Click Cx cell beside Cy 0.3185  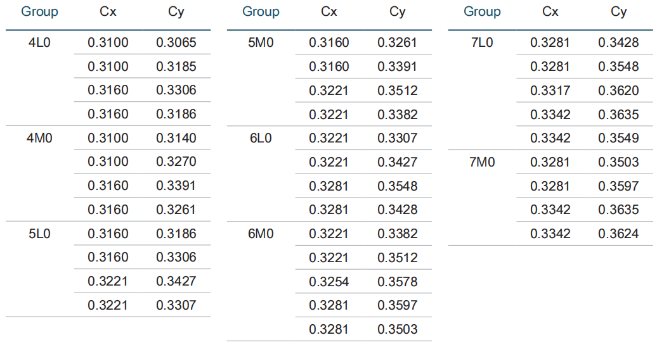tap(108, 66)
